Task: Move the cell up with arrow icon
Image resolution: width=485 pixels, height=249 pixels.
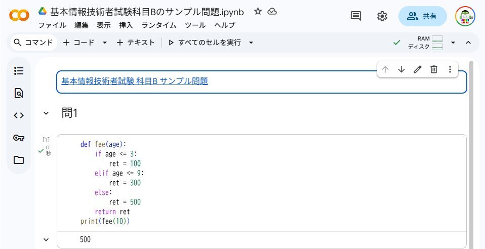Action: [x=385, y=69]
